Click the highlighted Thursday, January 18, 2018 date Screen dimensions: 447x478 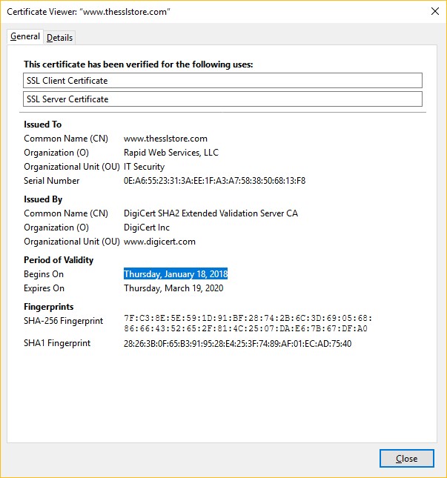[x=176, y=274]
